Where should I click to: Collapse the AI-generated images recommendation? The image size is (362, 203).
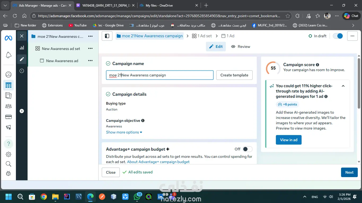(343, 86)
